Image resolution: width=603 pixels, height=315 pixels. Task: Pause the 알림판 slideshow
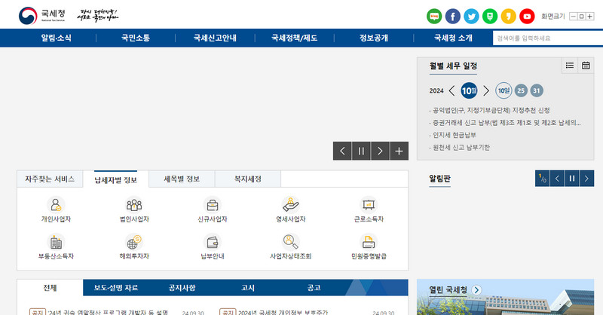click(x=572, y=179)
